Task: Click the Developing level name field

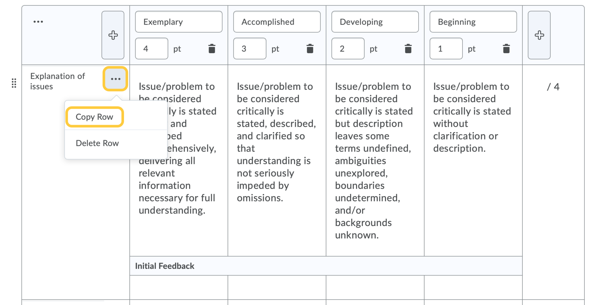Action: coord(375,22)
